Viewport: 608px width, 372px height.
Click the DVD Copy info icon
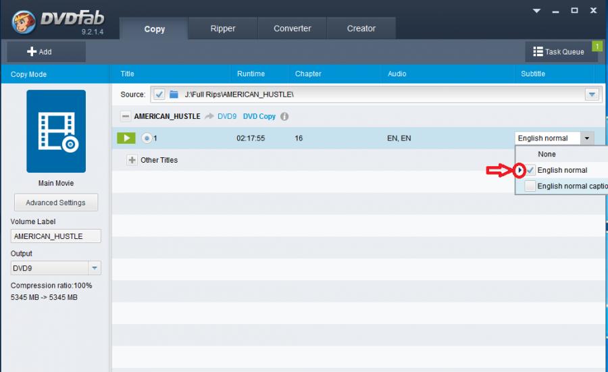tap(284, 116)
